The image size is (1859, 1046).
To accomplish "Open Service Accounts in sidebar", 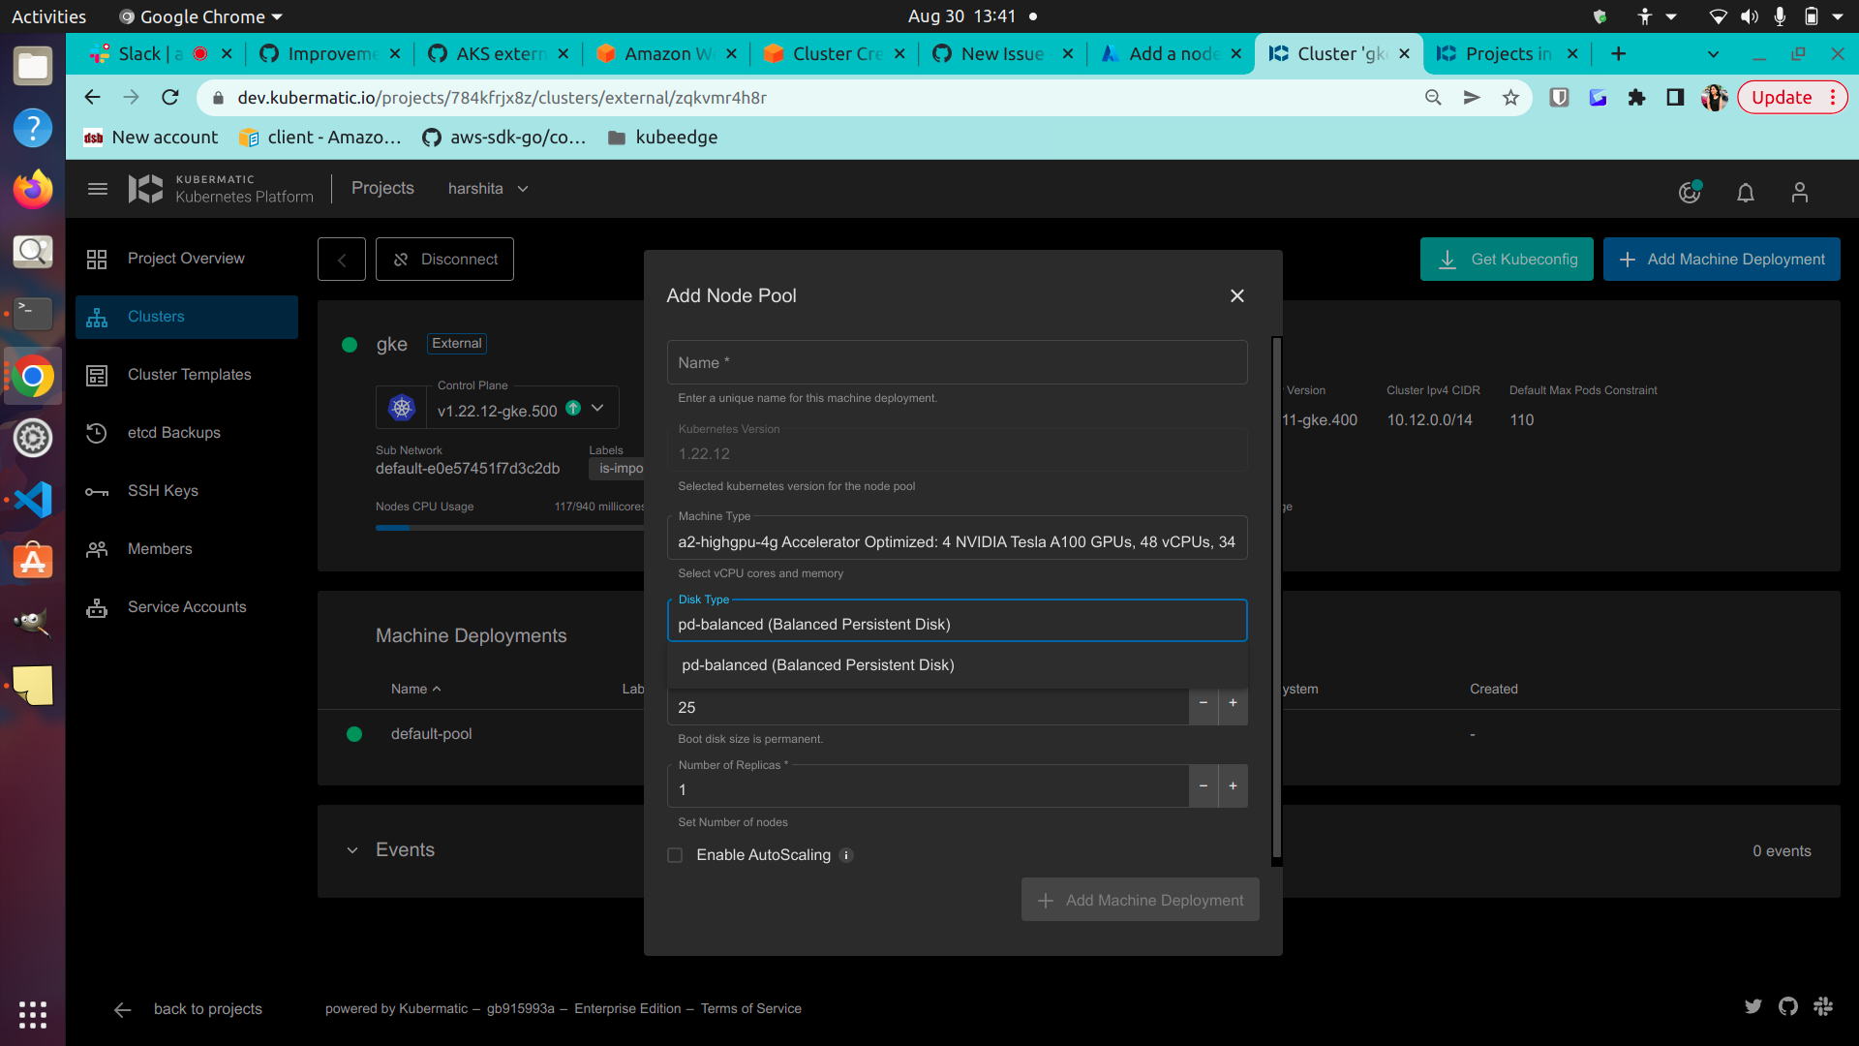I will [187, 607].
